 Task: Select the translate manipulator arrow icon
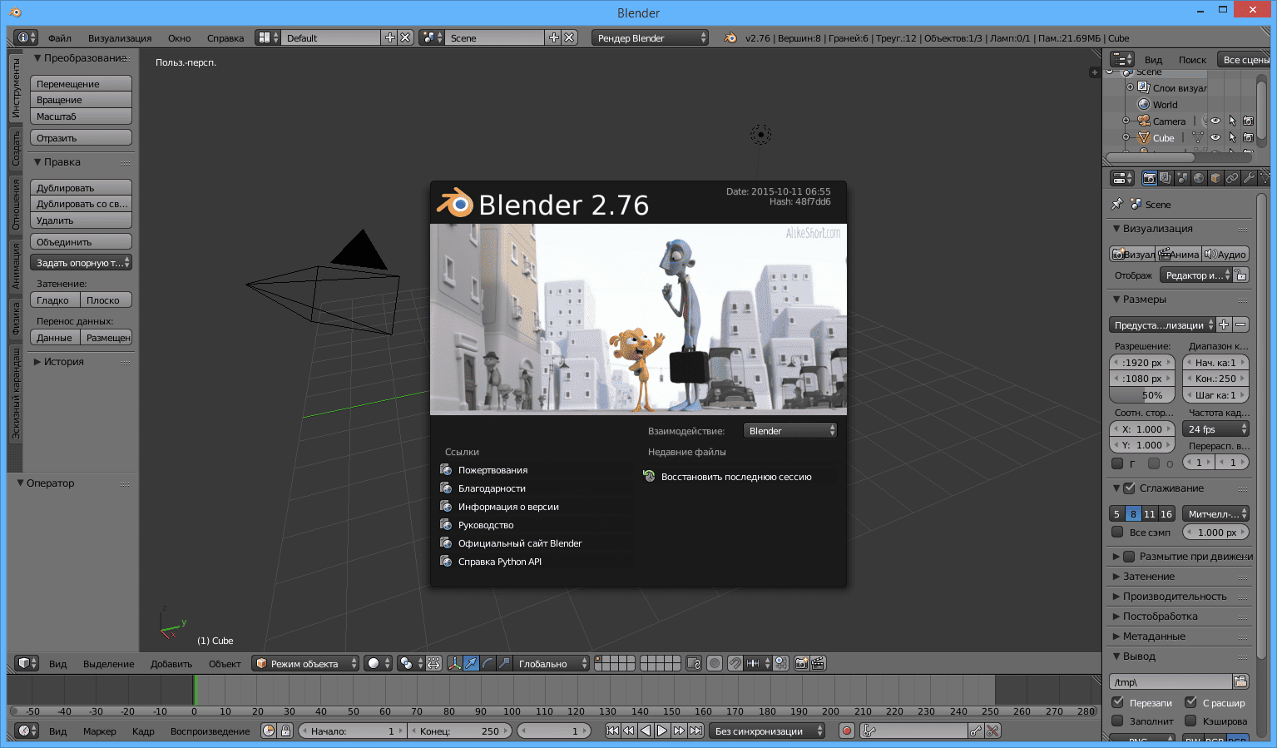pyautogui.click(x=471, y=663)
